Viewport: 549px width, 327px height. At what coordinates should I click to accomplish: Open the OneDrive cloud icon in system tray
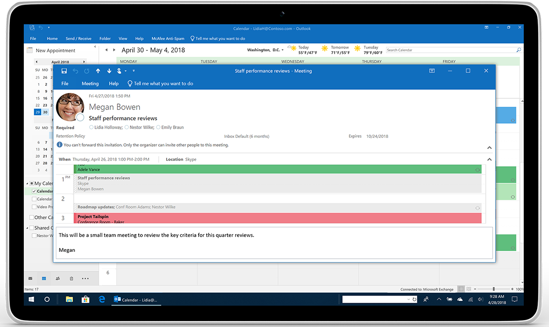tap(460, 299)
